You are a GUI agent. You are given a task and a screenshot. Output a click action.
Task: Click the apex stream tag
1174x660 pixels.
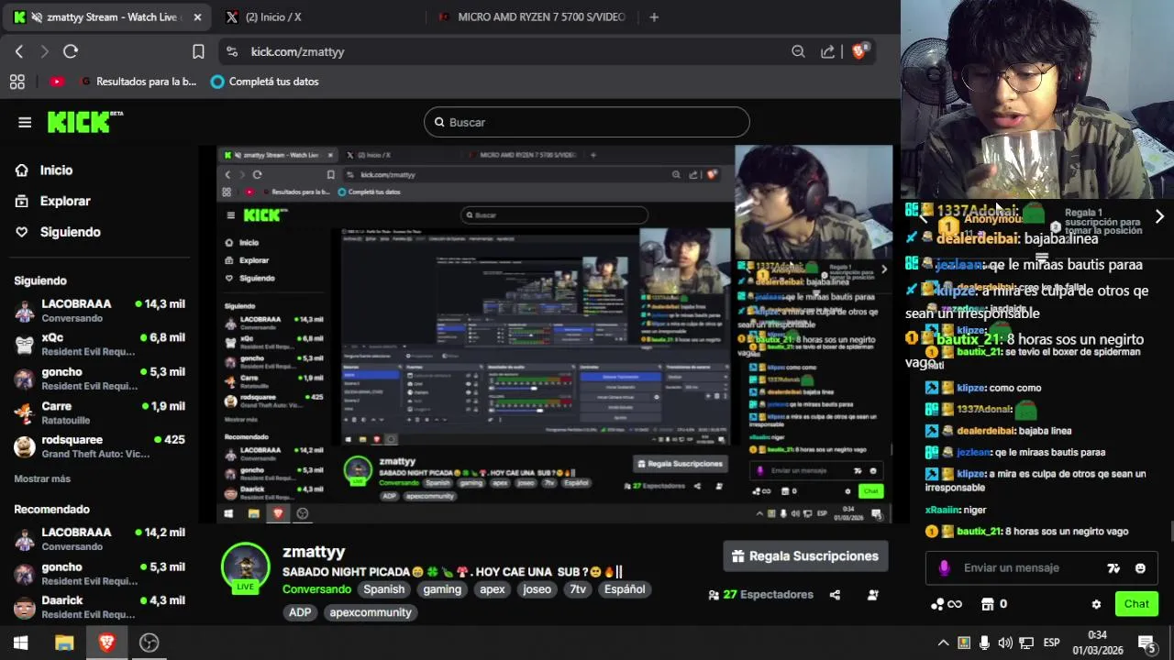(x=493, y=589)
